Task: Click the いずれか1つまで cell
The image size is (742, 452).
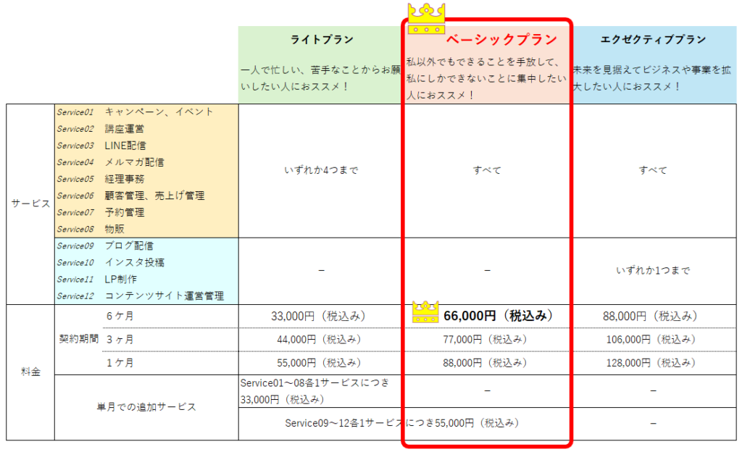Action: click(x=653, y=271)
